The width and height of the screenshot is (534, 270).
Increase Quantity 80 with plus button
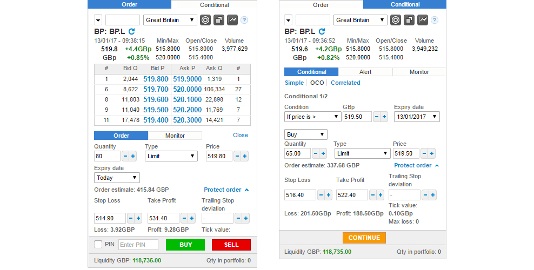click(x=133, y=156)
